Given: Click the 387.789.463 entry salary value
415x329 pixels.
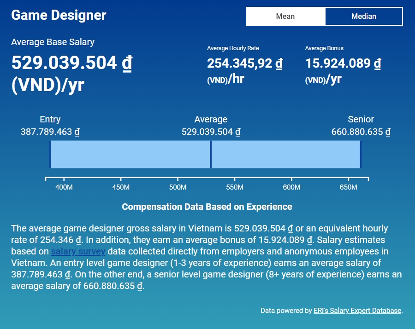Looking at the screenshot, I should pos(50,132).
